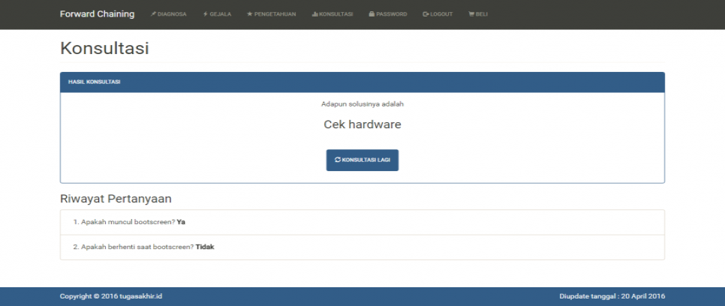Image resolution: width=725 pixels, height=306 pixels.
Task: Click the Forward Chaining brand link
Action: coord(97,14)
